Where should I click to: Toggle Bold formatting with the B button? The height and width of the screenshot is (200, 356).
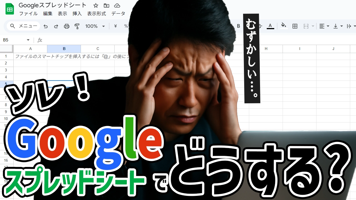pyautogui.click(x=238, y=26)
